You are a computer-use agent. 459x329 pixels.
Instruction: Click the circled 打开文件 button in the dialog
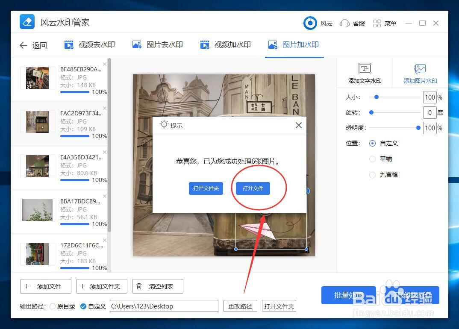click(x=253, y=188)
